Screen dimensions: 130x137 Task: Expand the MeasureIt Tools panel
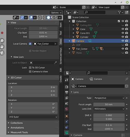point(9,132)
